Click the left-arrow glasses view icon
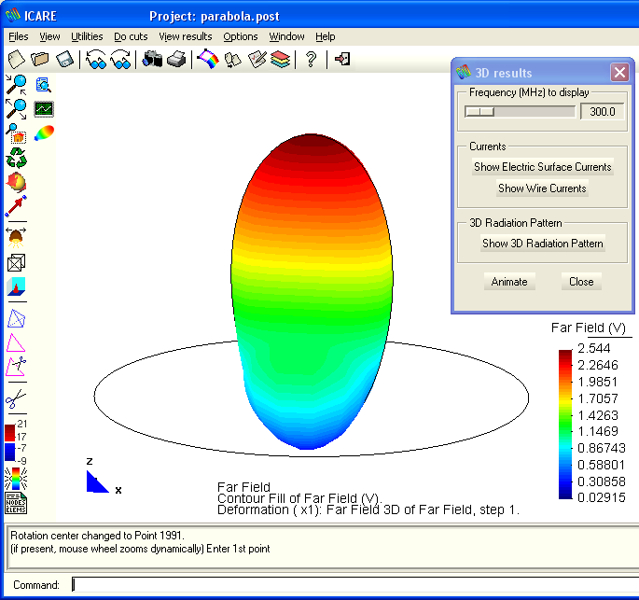 (x=96, y=60)
